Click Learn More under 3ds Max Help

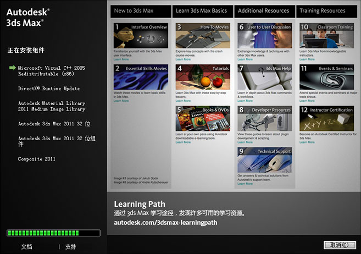pos(245,101)
